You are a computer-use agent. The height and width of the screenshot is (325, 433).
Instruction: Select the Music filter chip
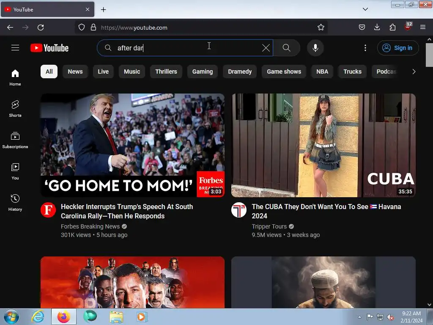[x=132, y=72]
